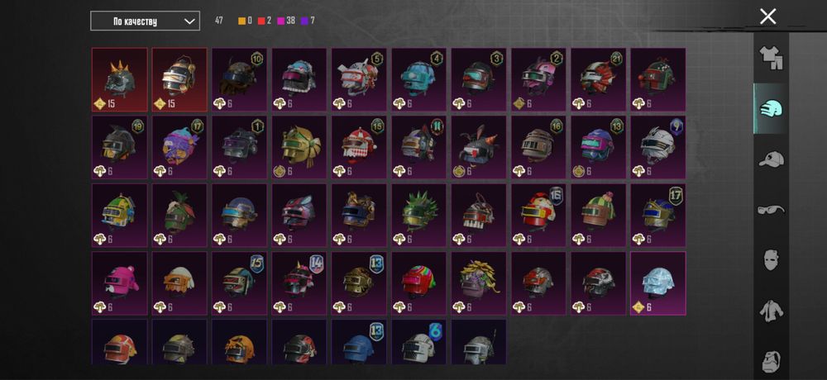Open the outfit sets category icon

(771, 58)
